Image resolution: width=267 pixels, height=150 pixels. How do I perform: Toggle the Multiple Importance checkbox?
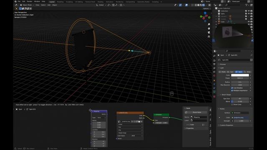pyautogui.click(x=232, y=91)
